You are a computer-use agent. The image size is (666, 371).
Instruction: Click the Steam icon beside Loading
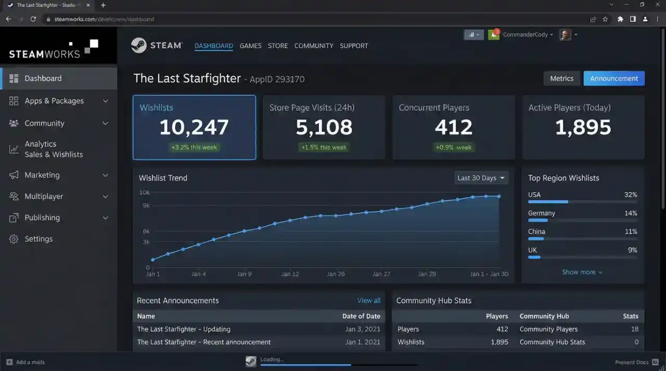point(251,362)
